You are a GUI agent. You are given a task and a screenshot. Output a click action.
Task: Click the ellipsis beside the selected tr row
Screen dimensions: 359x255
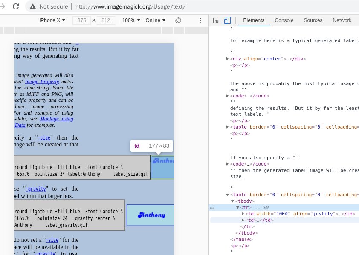click(x=212, y=208)
